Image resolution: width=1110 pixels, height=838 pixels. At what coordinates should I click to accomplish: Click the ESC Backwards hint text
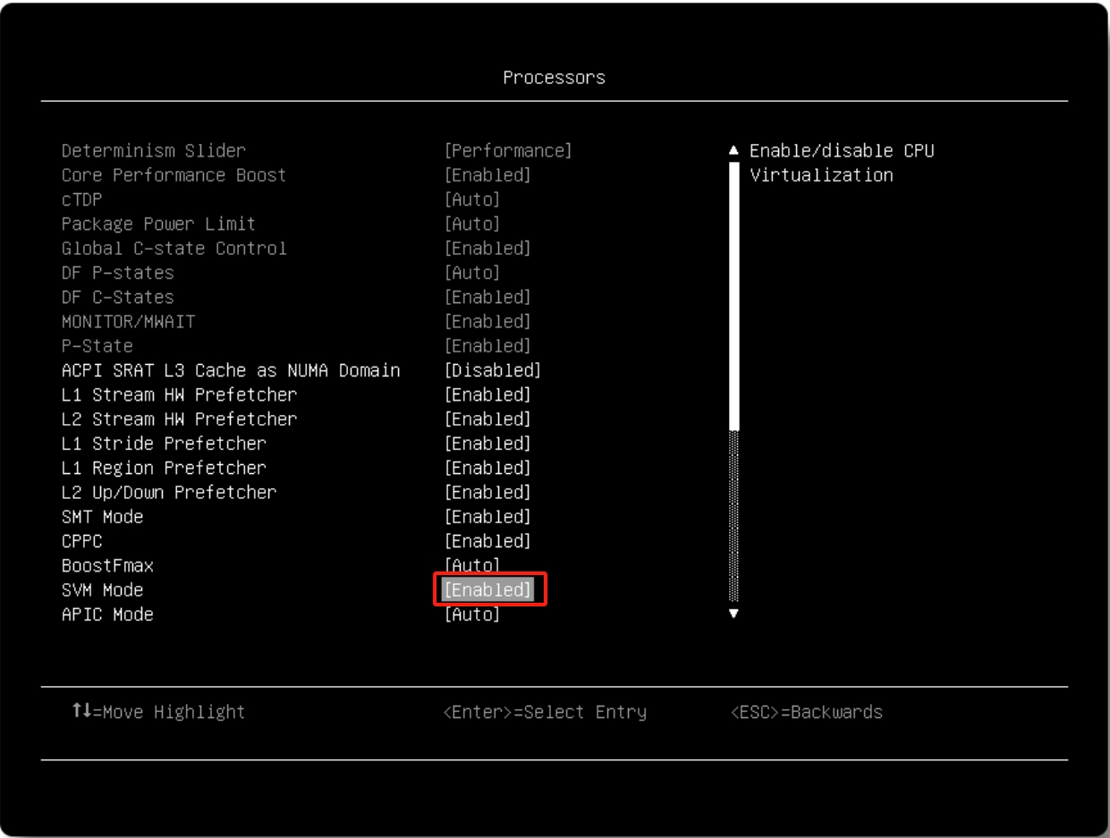(x=806, y=712)
